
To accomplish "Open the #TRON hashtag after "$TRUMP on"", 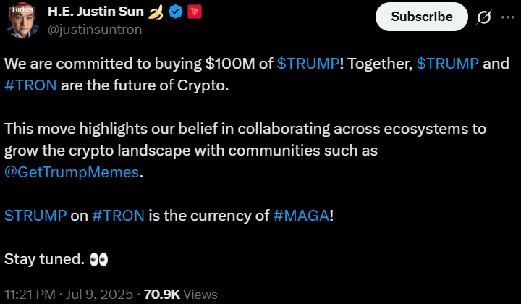I will click(119, 215).
